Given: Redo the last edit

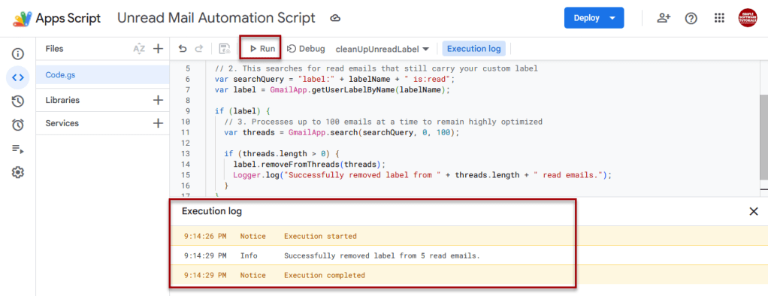Looking at the screenshot, I should pos(199,49).
